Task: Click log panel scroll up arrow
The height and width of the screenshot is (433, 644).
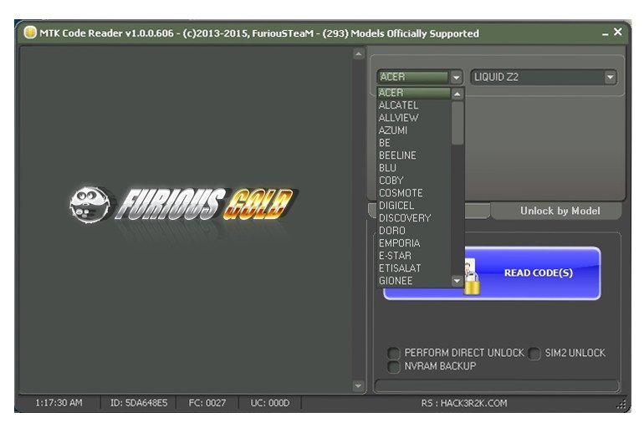Action: tap(359, 53)
